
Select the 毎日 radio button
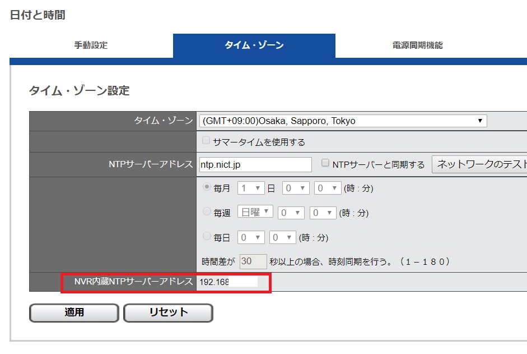tap(207, 236)
